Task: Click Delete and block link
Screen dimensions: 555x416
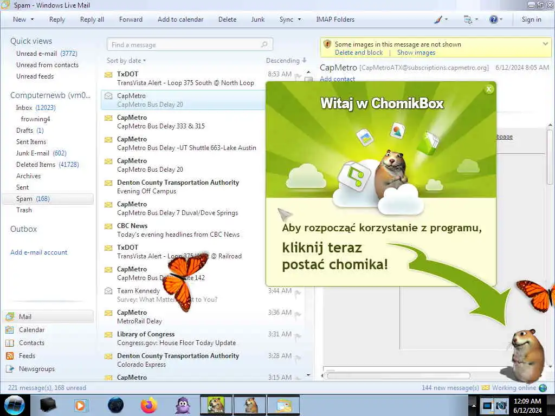Action: tap(359, 53)
